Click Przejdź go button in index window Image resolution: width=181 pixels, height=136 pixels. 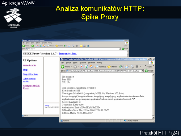click(x=125, y=49)
